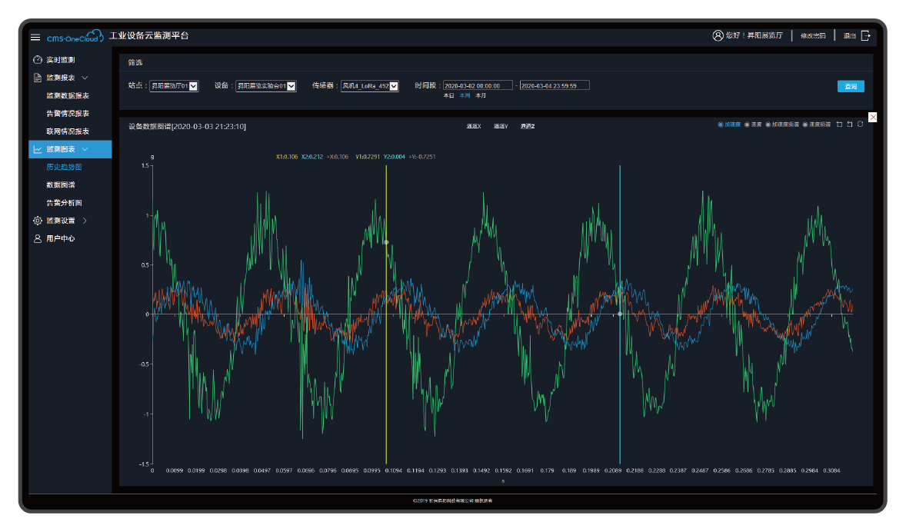
Task: Click the logout arrow icon
Action: [865, 36]
